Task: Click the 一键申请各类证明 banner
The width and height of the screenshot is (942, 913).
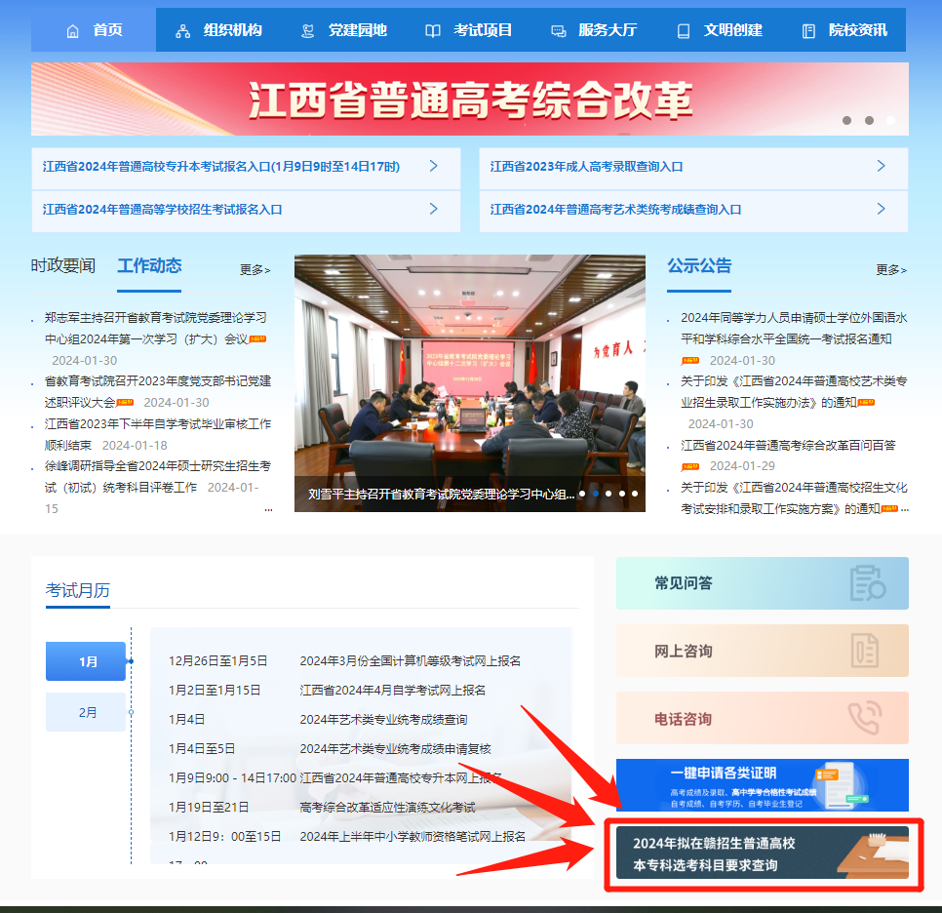Action: (x=763, y=785)
